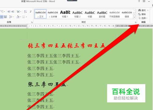This screenshot has height=110, width=153.
Task: Click the left indent marker on ruler
Action: [27, 27]
